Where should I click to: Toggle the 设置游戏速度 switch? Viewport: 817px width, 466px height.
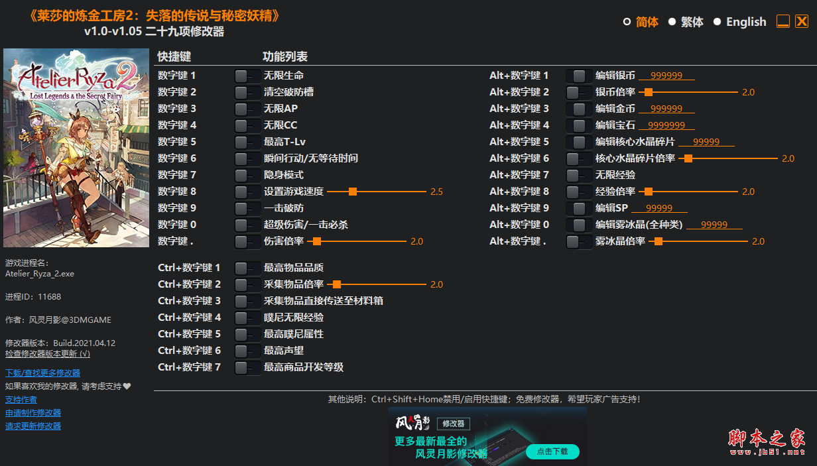click(x=247, y=192)
